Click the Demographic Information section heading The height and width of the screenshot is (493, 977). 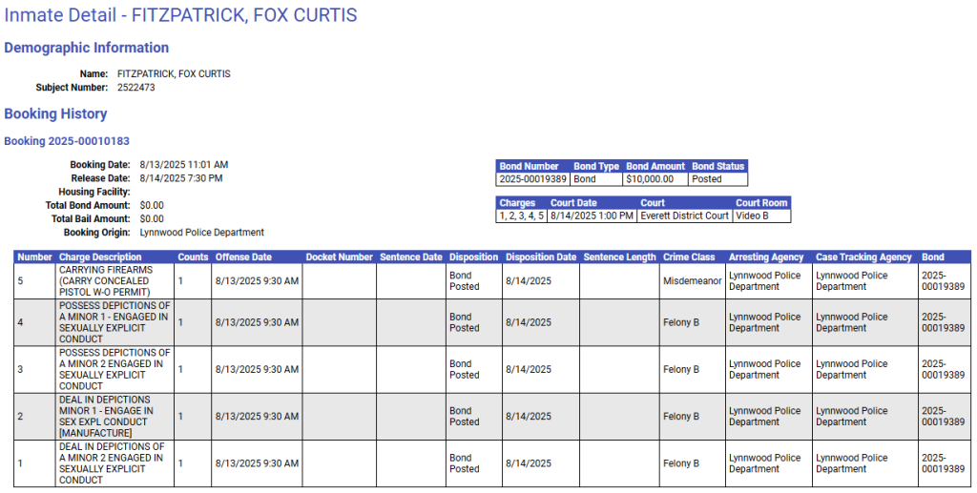pos(87,48)
